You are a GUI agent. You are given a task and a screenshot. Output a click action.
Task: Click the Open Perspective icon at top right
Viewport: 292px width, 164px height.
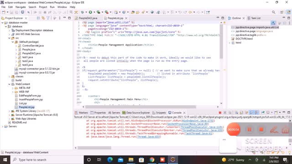(282, 12)
